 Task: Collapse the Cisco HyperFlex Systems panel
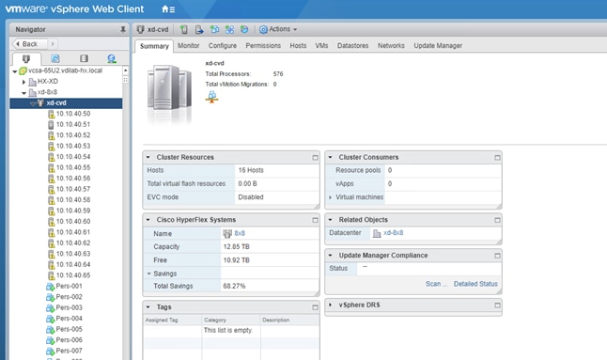point(148,220)
